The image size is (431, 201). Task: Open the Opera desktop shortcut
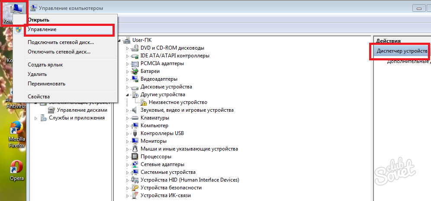click(17, 166)
